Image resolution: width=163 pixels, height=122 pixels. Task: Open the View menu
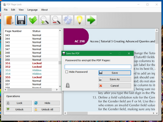pos(21,10)
